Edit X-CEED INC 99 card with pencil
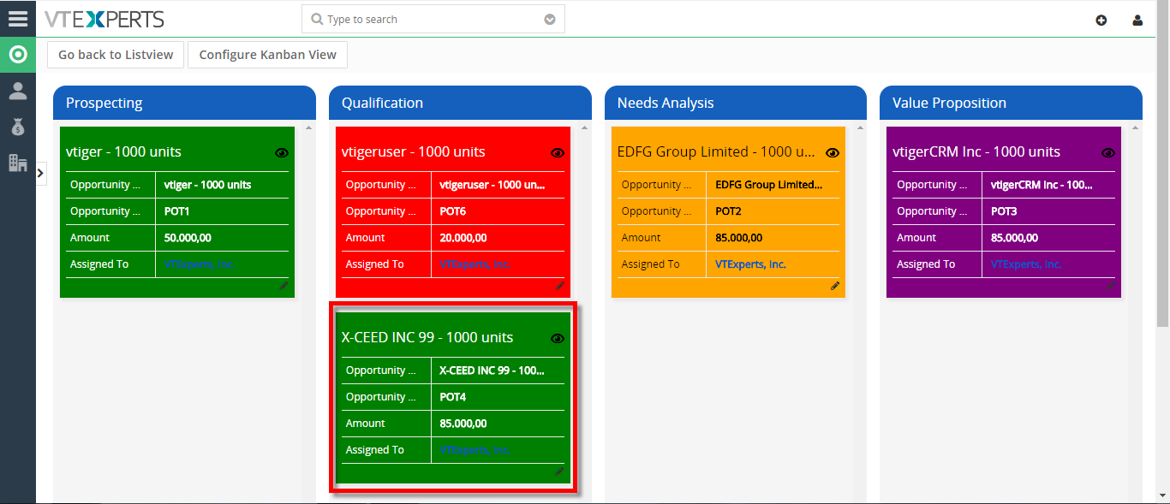This screenshot has width=1170, height=504. tap(559, 471)
